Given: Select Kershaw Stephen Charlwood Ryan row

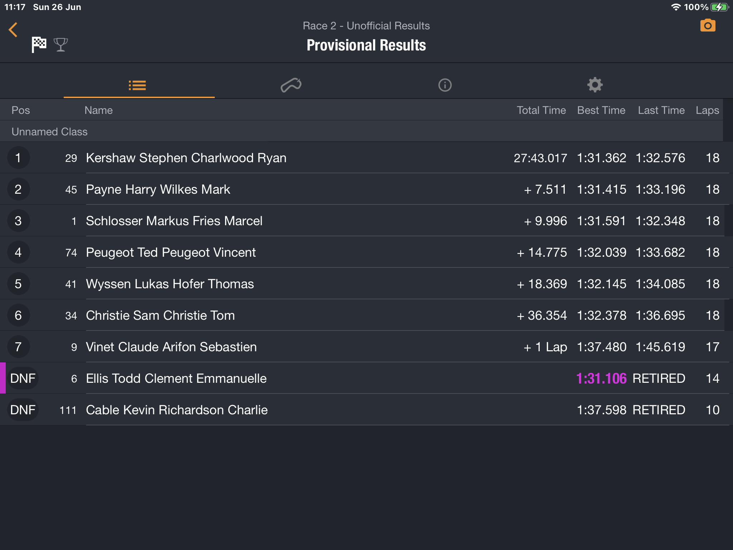Looking at the screenshot, I should (x=366, y=158).
